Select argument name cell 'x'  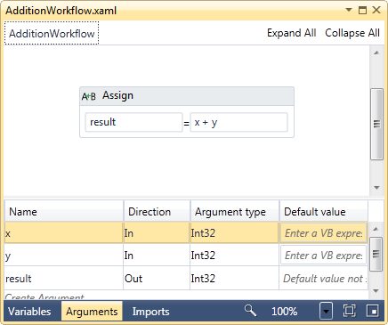tap(63, 233)
